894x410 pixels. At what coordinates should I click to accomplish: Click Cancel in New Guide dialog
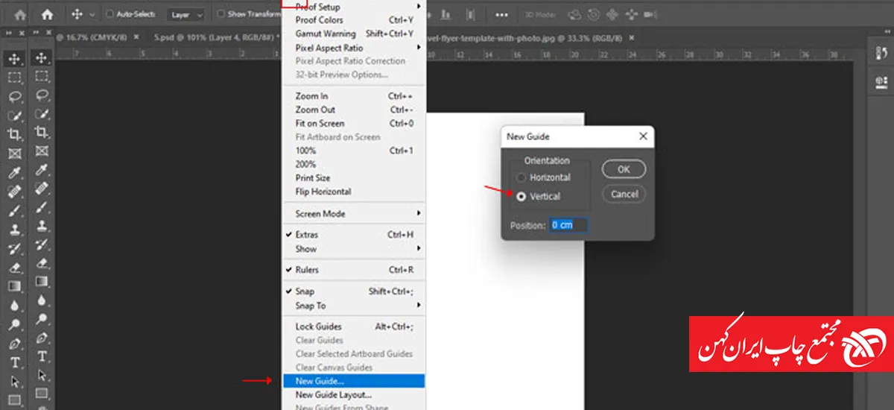point(624,194)
